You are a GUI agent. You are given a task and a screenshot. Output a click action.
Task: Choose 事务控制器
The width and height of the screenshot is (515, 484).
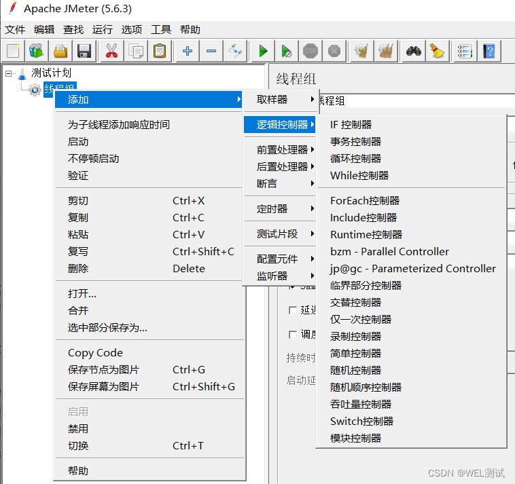(x=411, y=142)
